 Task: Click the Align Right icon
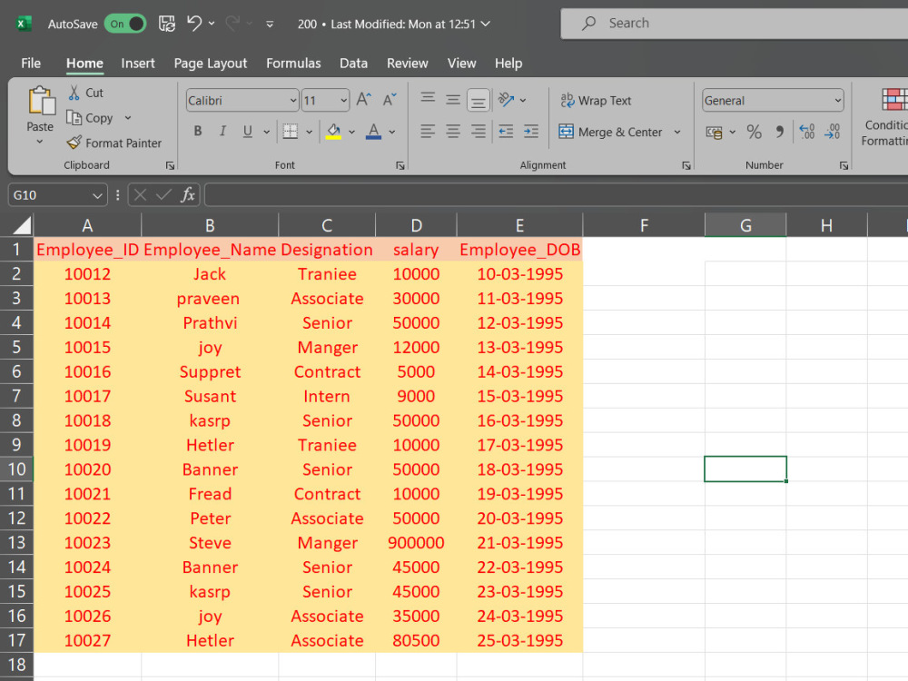click(479, 132)
